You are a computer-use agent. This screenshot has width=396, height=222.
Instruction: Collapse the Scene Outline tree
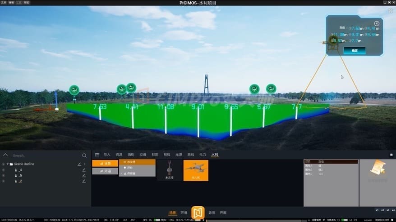(x=8, y=164)
